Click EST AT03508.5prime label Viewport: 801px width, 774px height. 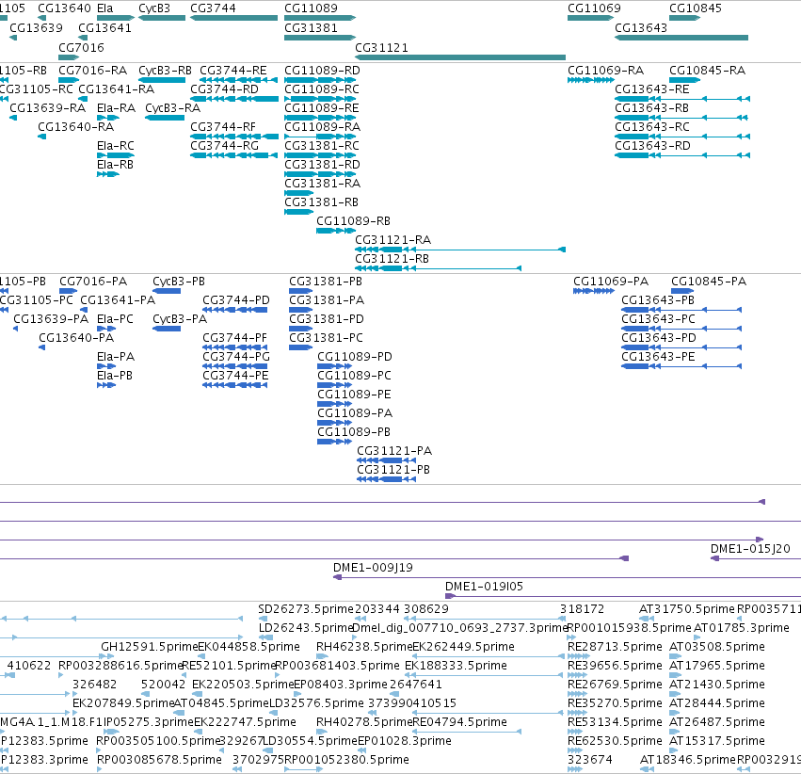717,646
